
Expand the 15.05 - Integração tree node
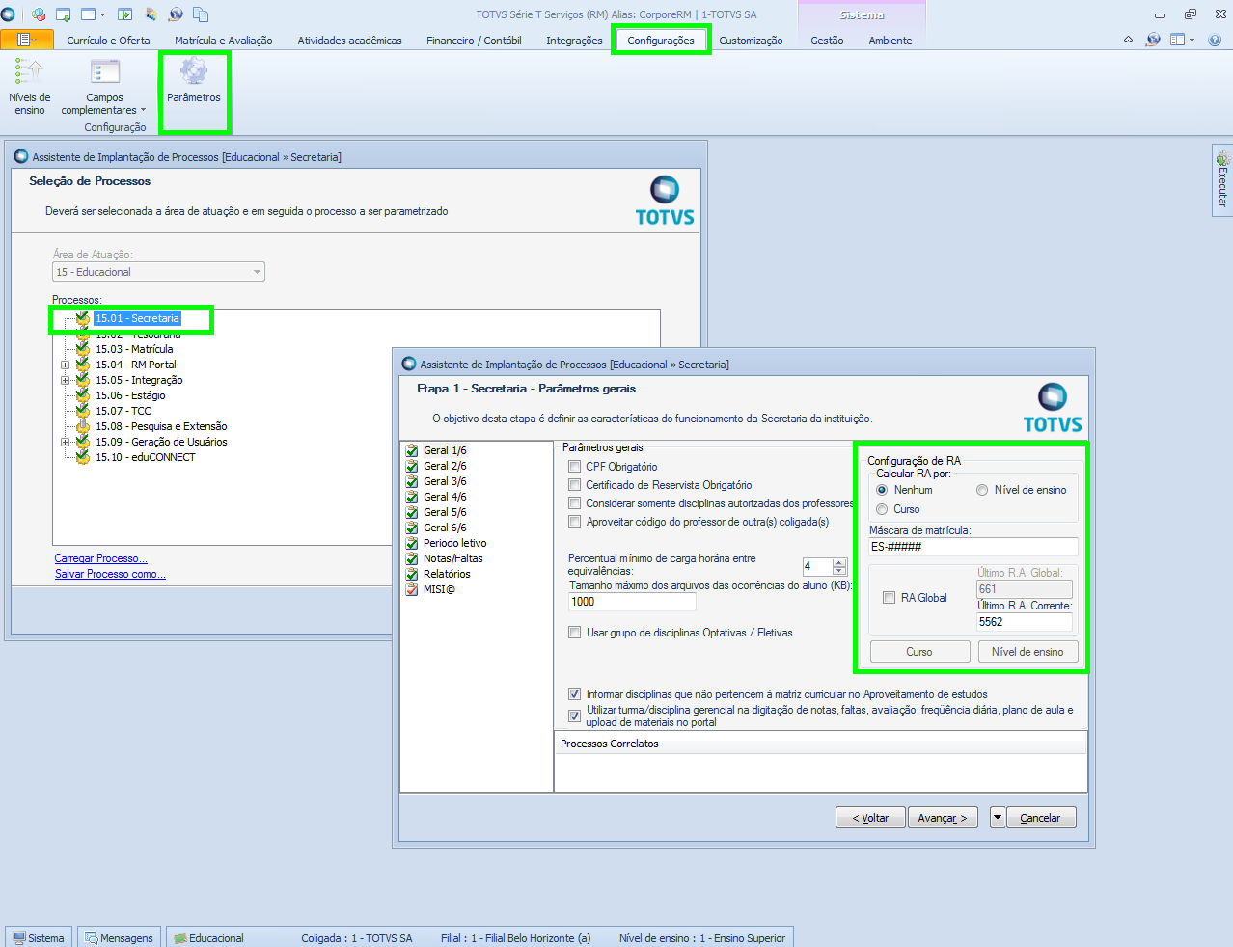coord(65,380)
